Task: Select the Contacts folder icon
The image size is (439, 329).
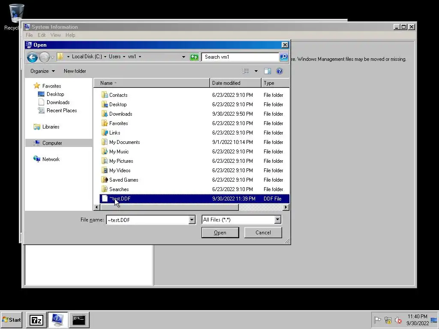Action: coord(105,95)
